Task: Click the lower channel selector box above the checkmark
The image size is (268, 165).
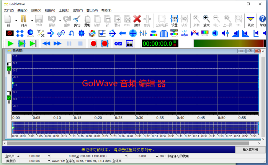Action: coord(9,93)
